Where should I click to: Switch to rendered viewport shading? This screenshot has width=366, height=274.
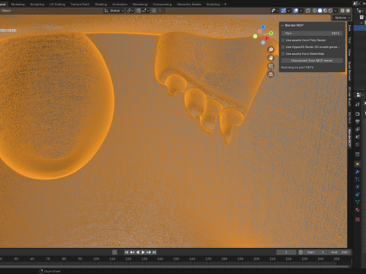tap(330, 11)
